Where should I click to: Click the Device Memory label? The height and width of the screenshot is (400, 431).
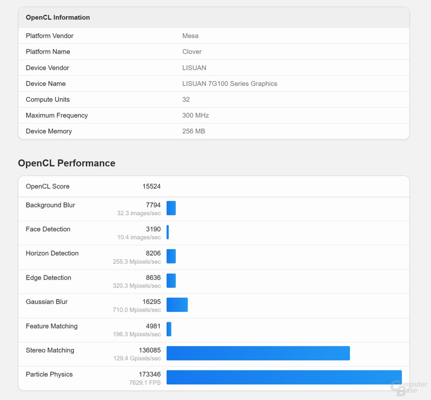[x=49, y=131]
